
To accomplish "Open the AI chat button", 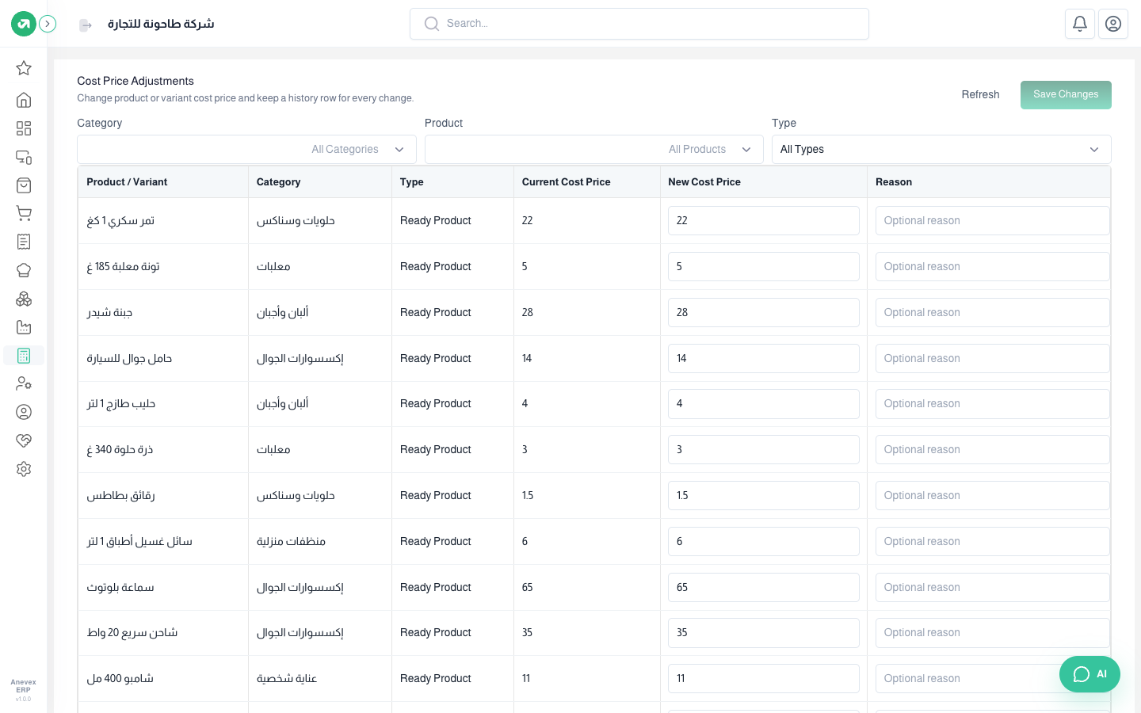I will click(1089, 674).
